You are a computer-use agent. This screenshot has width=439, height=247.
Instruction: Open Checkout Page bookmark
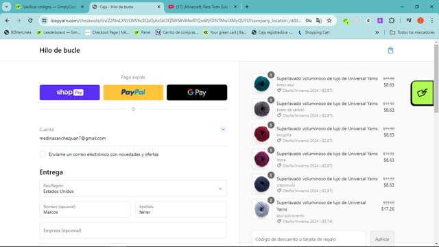tap(107, 32)
